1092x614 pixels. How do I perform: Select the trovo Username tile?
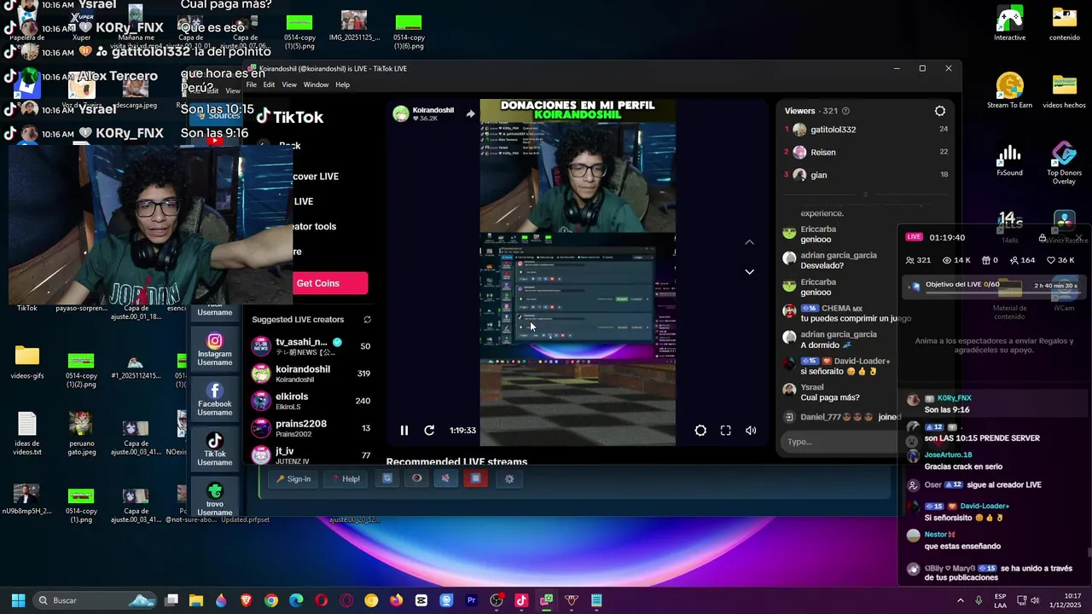pos(215,498)
